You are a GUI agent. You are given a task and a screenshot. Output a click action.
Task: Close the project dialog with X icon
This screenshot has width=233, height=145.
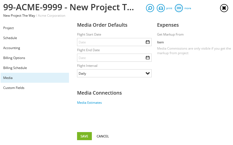224,8
